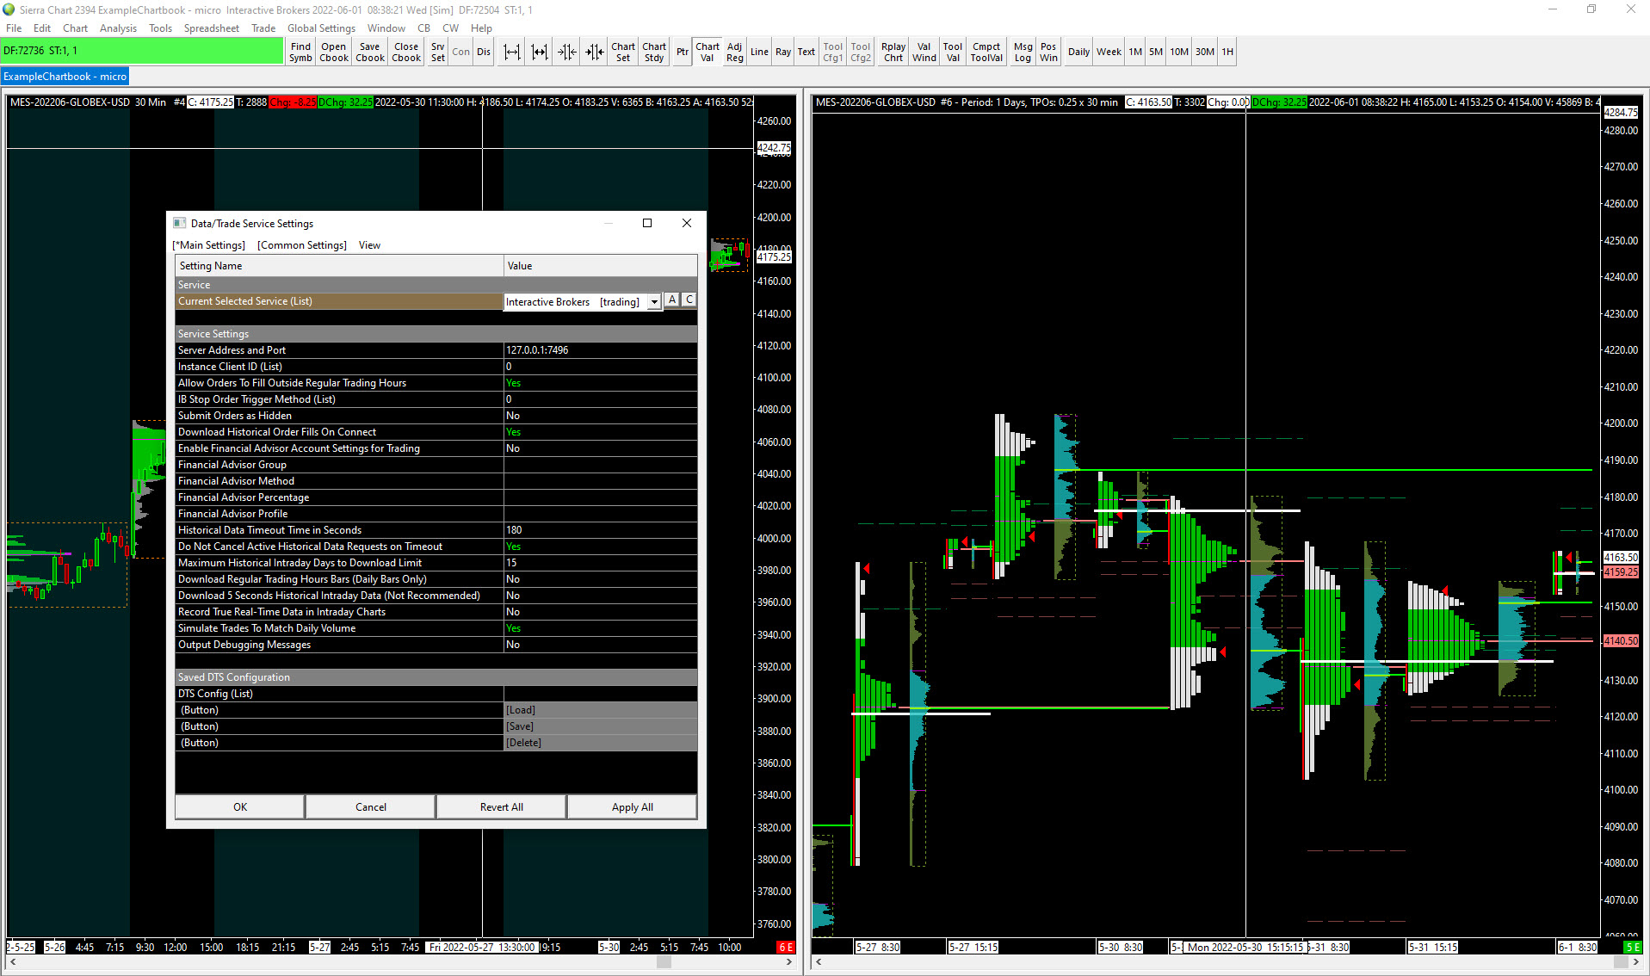Open the Pos Win trade positions window

coord(1048,53)
